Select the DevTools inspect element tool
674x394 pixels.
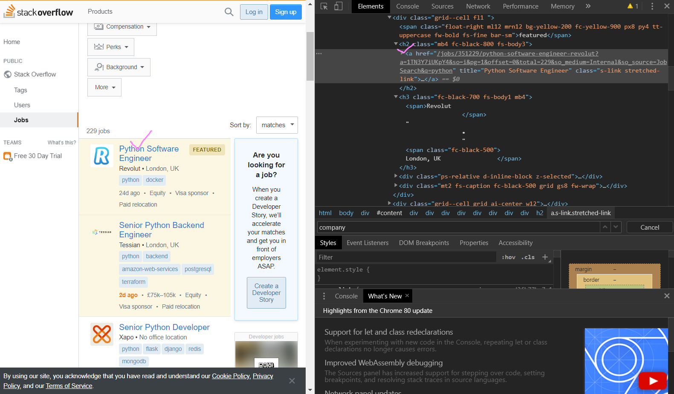coord(324,6)
